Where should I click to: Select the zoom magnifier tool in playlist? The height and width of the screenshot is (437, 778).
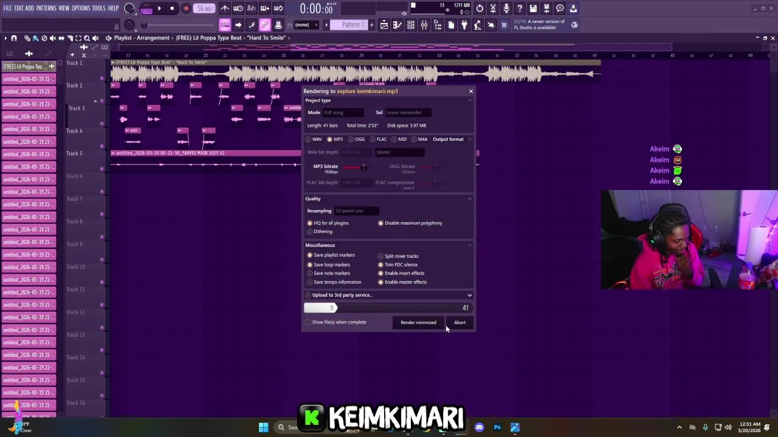[86, 38]
